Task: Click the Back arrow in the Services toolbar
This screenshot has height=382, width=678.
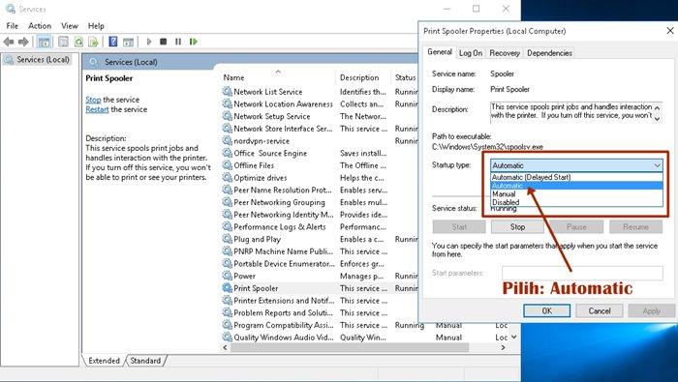Action: click(8, 42)
